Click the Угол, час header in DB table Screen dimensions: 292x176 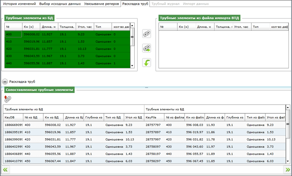pos(85,27)
